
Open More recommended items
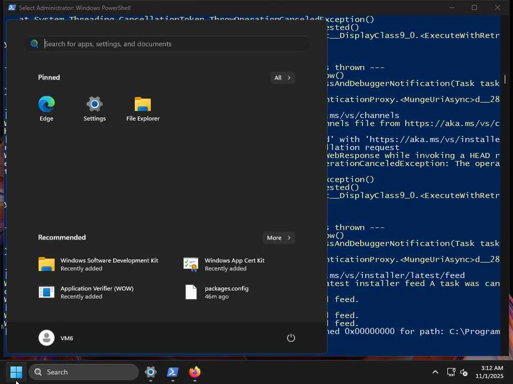pos(279,237)
